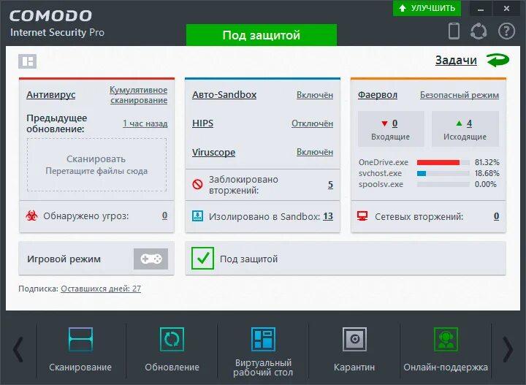Click the Предыдущее обновление label
Image resolution: width=526 pixels, height=385 pixels.
click(57, 123)
